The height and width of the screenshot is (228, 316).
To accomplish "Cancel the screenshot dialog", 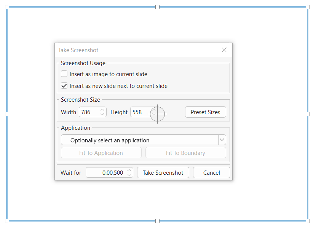I will coord(211,173).
